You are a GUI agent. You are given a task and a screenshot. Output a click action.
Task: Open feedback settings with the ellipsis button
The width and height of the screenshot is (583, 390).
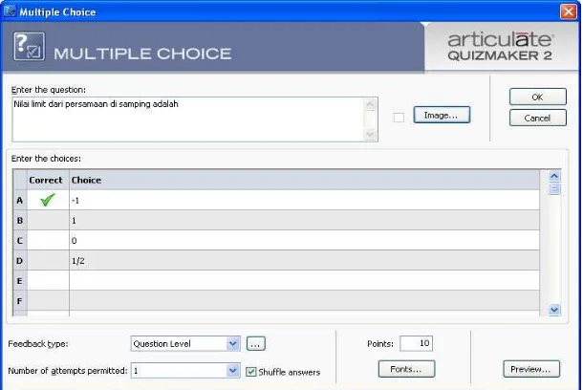[x=256, y=344]
